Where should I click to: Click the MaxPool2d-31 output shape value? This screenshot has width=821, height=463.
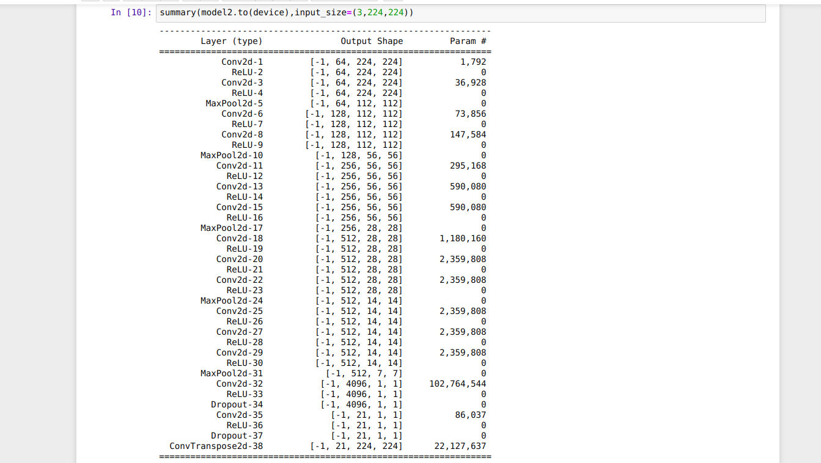pyautogui.click(x=364, y=373)
